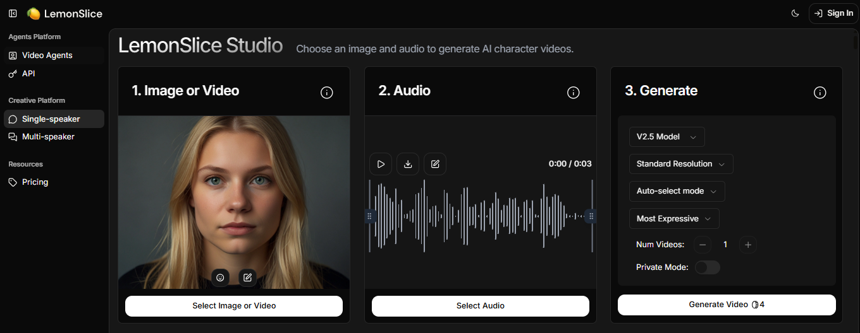Click the '3. Generate' section title

coord(661,91)
